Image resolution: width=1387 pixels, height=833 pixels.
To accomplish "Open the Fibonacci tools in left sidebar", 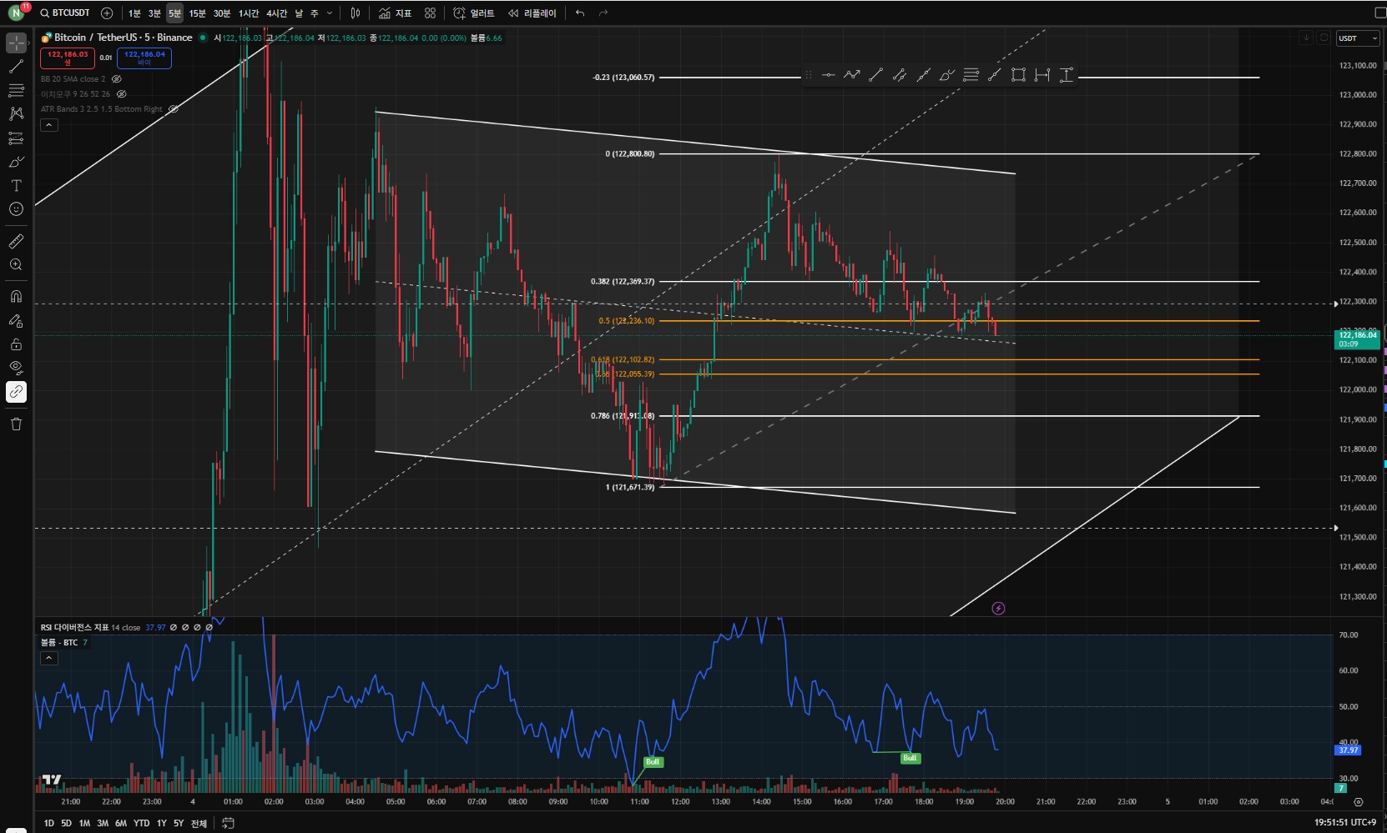I will [x=16, y=90].
